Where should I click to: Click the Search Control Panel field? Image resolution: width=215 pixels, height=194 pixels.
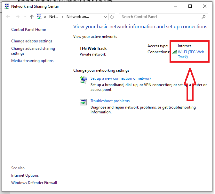coord(160,17)
